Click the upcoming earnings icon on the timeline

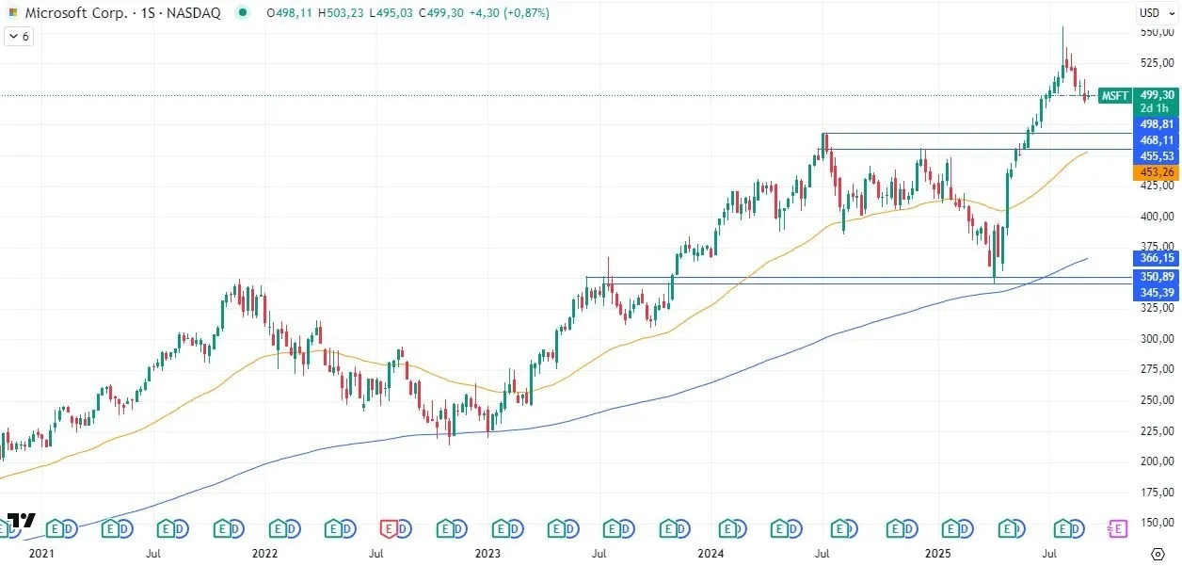[x=1116, y=529]
